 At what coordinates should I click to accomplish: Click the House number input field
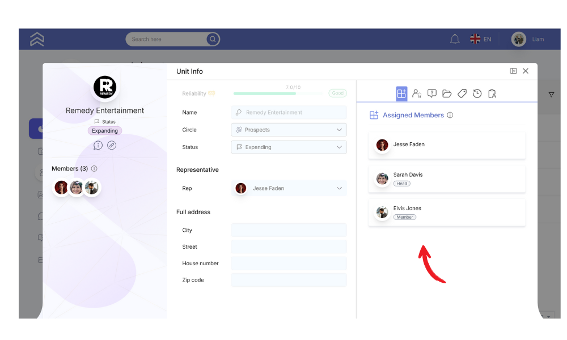point(289,263)
